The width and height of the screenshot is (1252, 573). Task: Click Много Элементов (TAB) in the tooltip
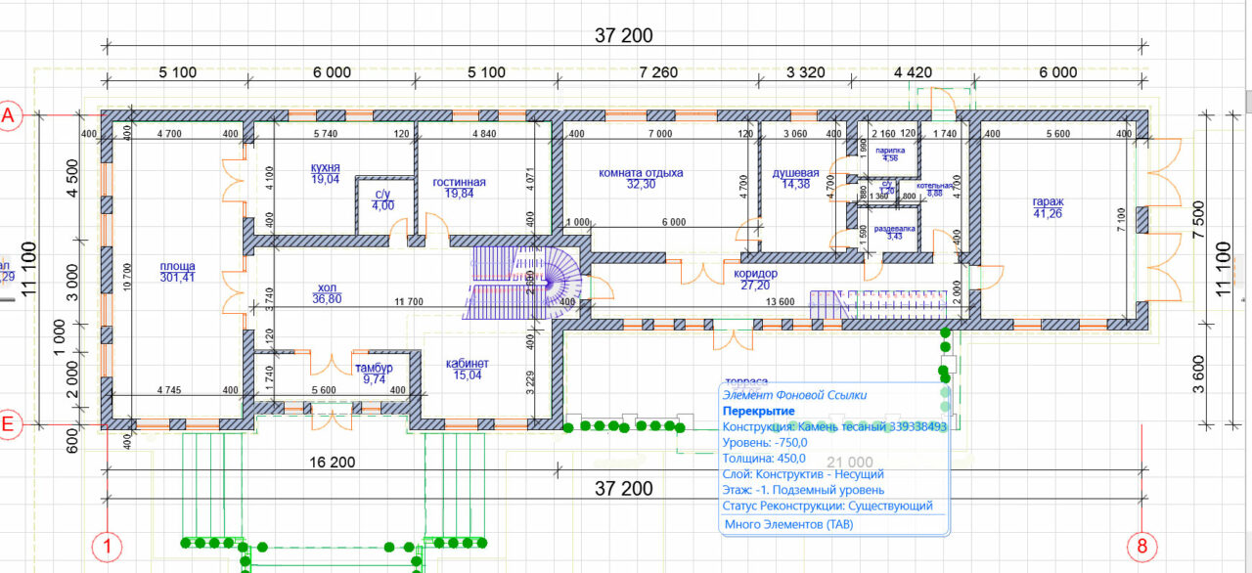(787, 524)
